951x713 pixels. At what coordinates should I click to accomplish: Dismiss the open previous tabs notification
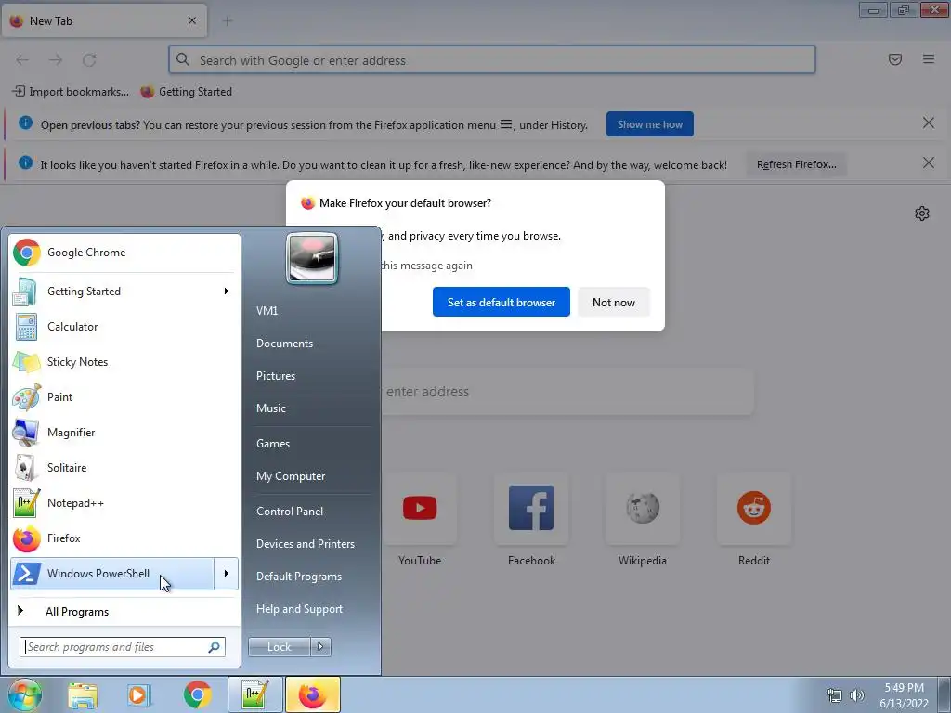point(929,123)
